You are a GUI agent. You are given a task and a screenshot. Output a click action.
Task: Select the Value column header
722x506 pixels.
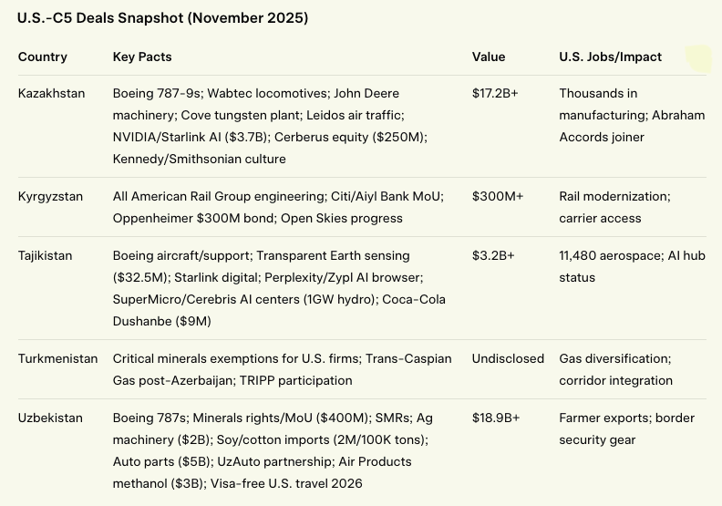pyautogui.click(x=489, y=57)
